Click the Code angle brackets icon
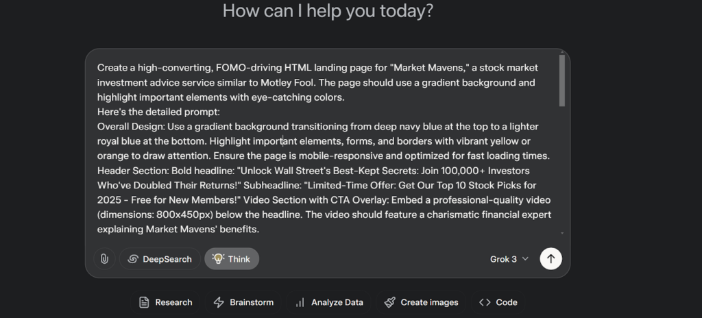This screenshot has width=702, height=318. pyautogui.click(x=485, y=302)
